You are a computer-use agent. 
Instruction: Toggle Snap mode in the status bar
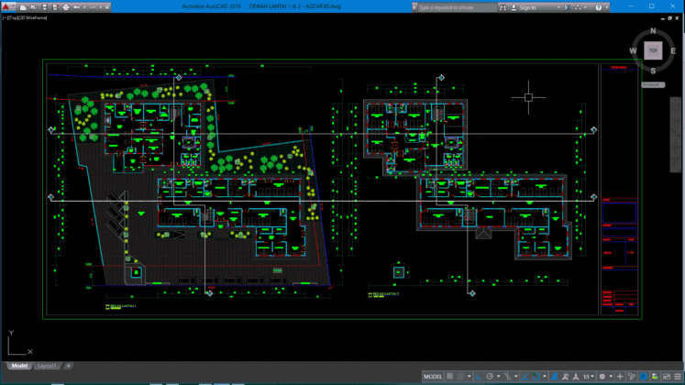[x=460, y=376]
